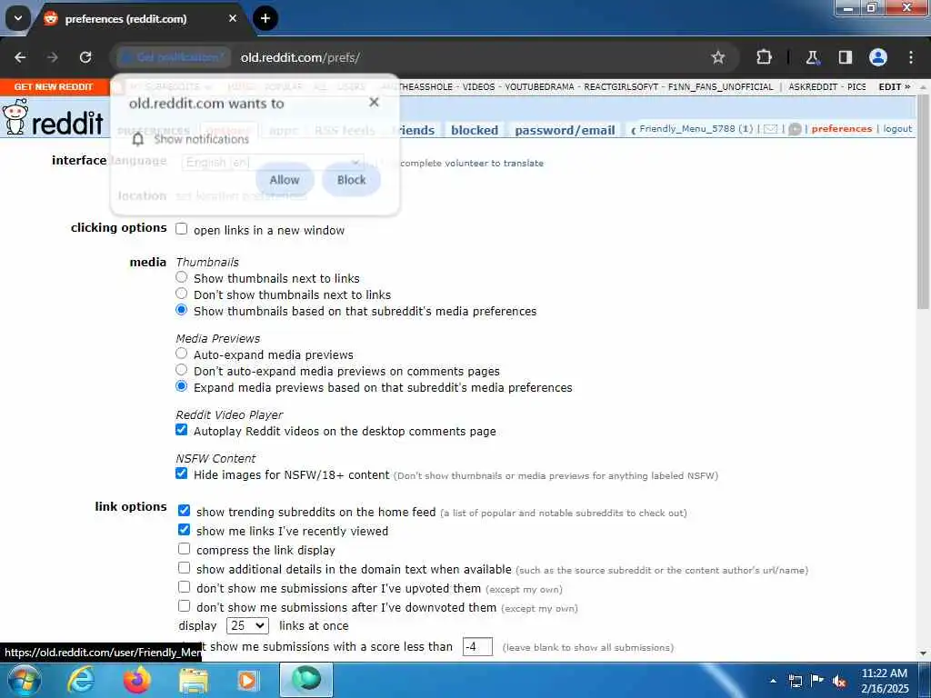The image size is (931, 698).
Task: Toggle the side panel icon
Action: pyautogui.click(x=845, y=57)
